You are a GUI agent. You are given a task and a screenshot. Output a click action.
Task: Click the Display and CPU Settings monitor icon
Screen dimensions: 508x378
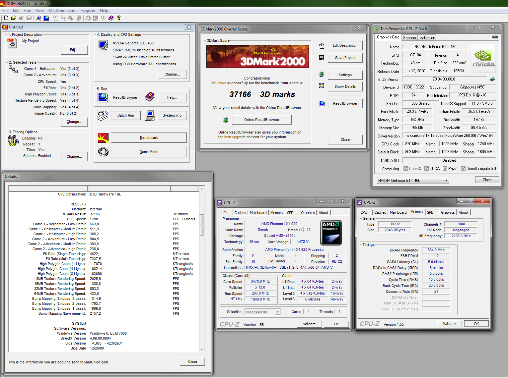coord(104,45)
